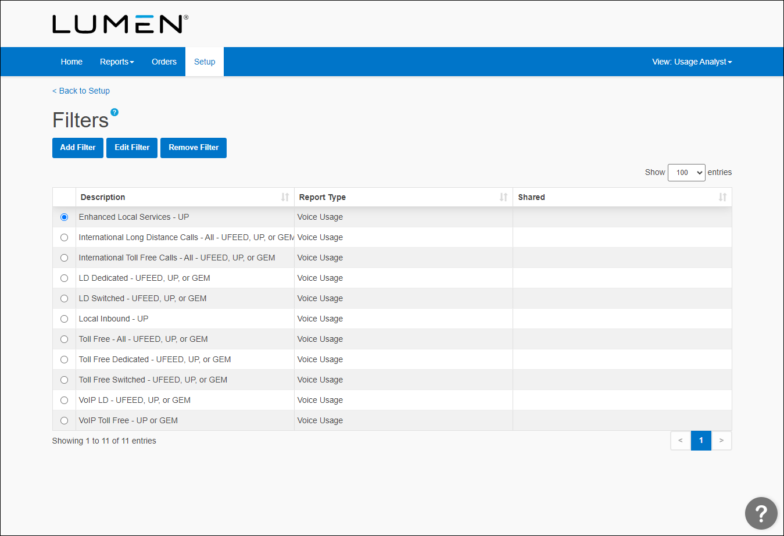Choose LD Dedicated filter radio button
The width and height of the screenshot is (784, 536).
pyautogui.click(x=65, y=278)
